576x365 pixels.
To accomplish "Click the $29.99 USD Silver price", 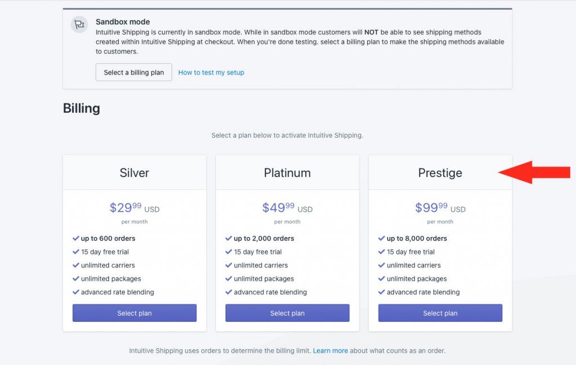I will [x=134, y=208].
